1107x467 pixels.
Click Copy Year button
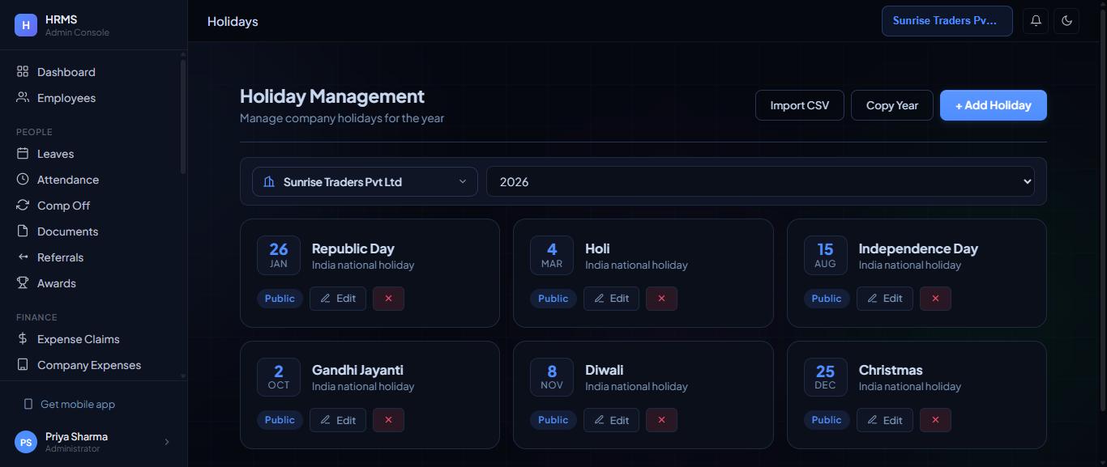[x=892, y=105]
